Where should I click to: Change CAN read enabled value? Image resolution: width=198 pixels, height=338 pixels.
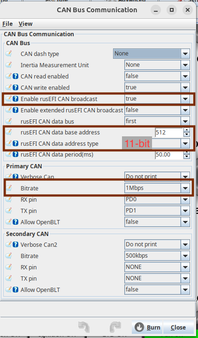(x=157, y=76)
